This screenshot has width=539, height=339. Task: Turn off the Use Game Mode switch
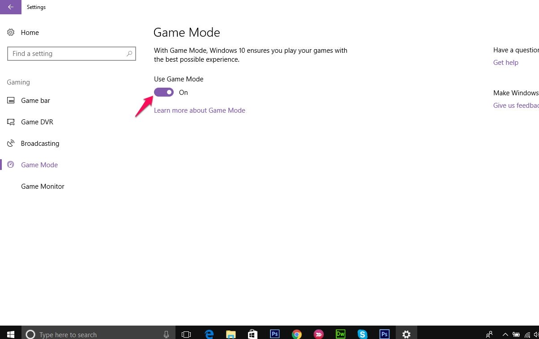coord(164,92)
